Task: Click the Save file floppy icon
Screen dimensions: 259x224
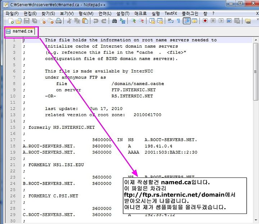Action: [x=27, y=21]
